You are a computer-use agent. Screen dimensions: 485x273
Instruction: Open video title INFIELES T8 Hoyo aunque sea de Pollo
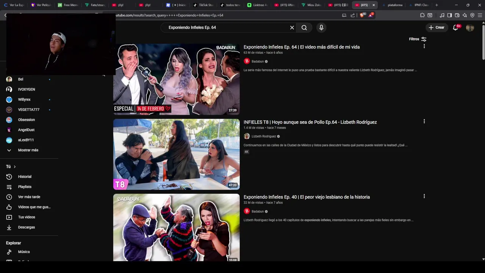pyautogui.click(x=310, y=122)
